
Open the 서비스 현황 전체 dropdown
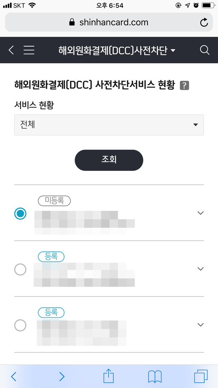pos(109,125)
